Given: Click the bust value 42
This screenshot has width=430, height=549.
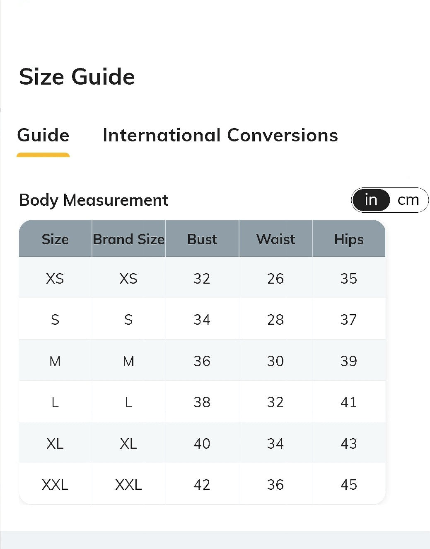Looking at the screenshot, I should click(202, 484).
